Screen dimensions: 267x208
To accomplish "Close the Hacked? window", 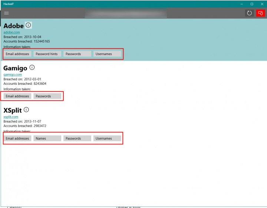I will tap(262, 4).
